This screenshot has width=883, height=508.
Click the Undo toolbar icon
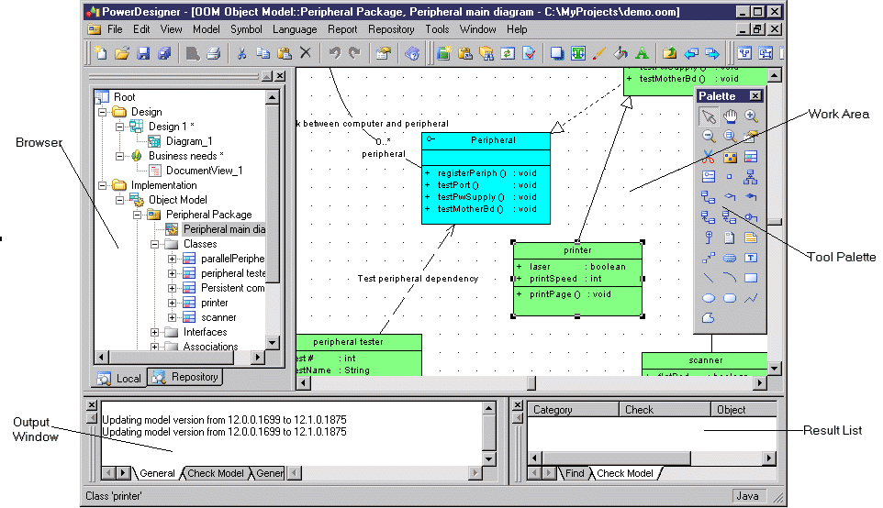pos(334,53)
